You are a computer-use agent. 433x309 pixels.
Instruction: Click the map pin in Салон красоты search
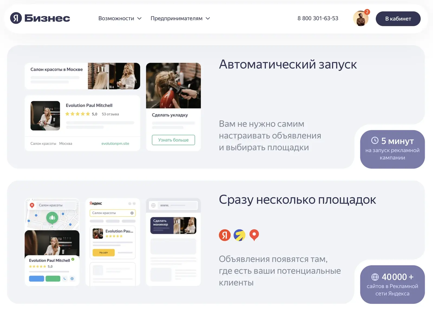click(32, 205)
